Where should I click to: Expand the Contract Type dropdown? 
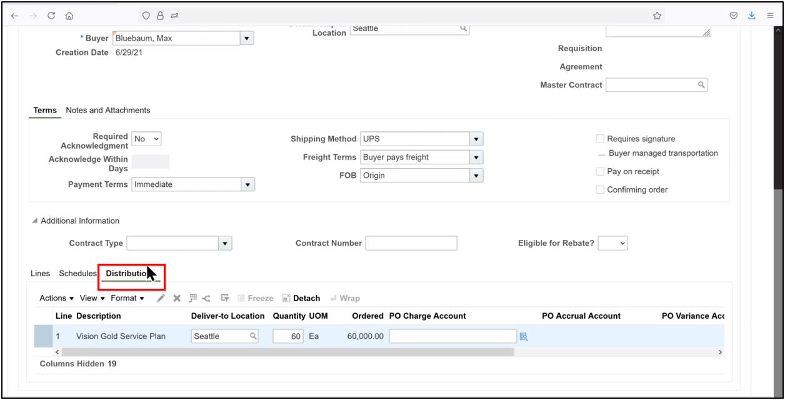[x=224, y=243]
